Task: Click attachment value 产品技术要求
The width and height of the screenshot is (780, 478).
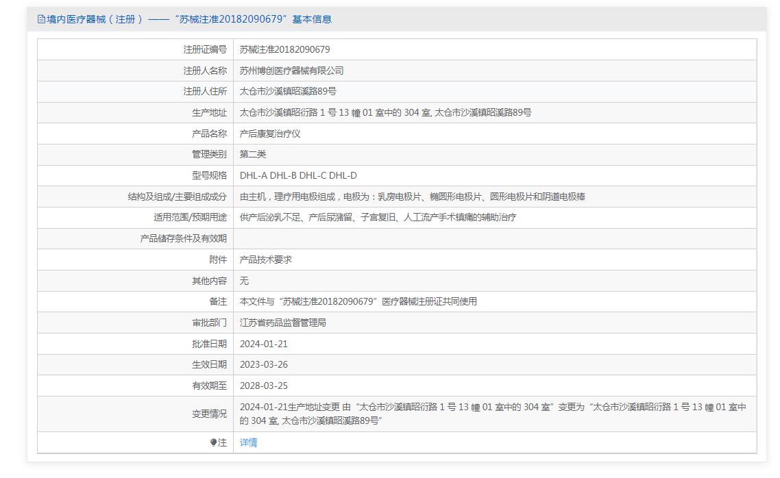Action: [266, 260]
